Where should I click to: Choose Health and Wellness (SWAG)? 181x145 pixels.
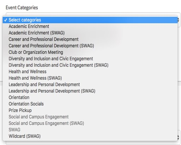[x=90, y=78]
